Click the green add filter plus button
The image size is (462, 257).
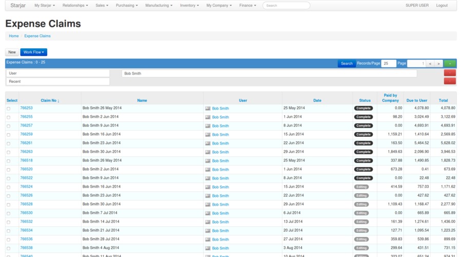pyautogui.click(x=450, y=63)
